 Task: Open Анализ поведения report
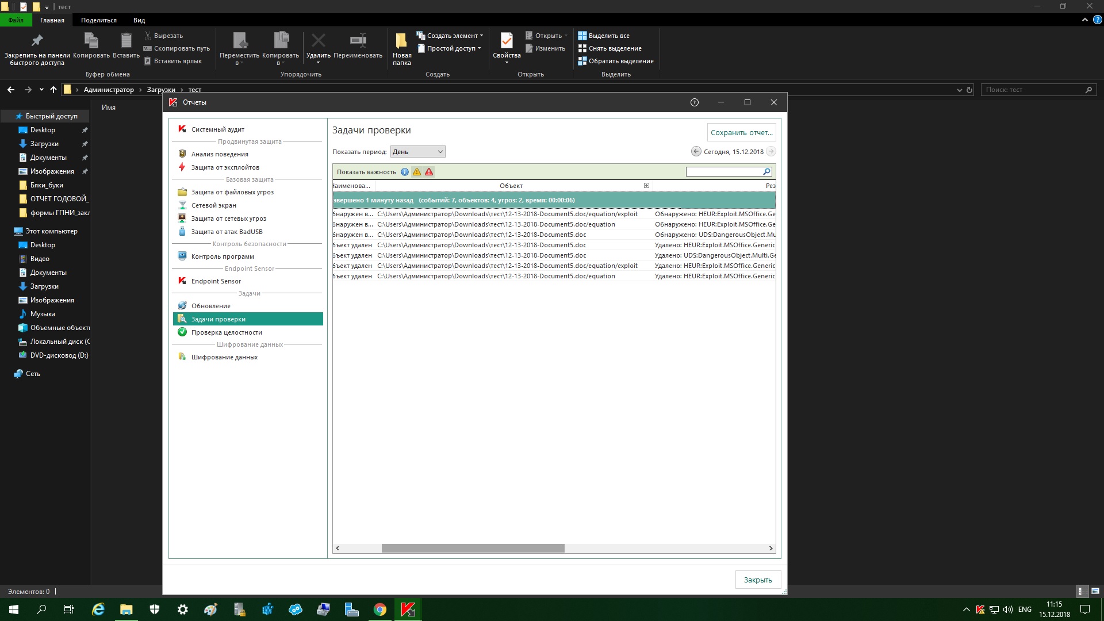pyautogui.click(x=220, y=154)
